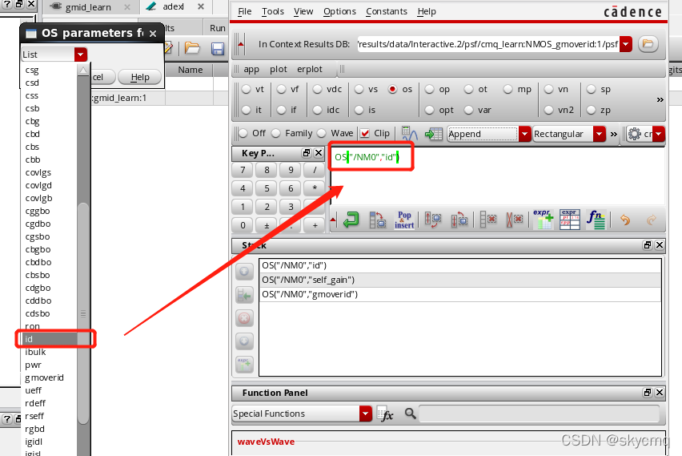Select the id parameter in the list
Screen dimensions: 682x456
click(x=49, y=339)
